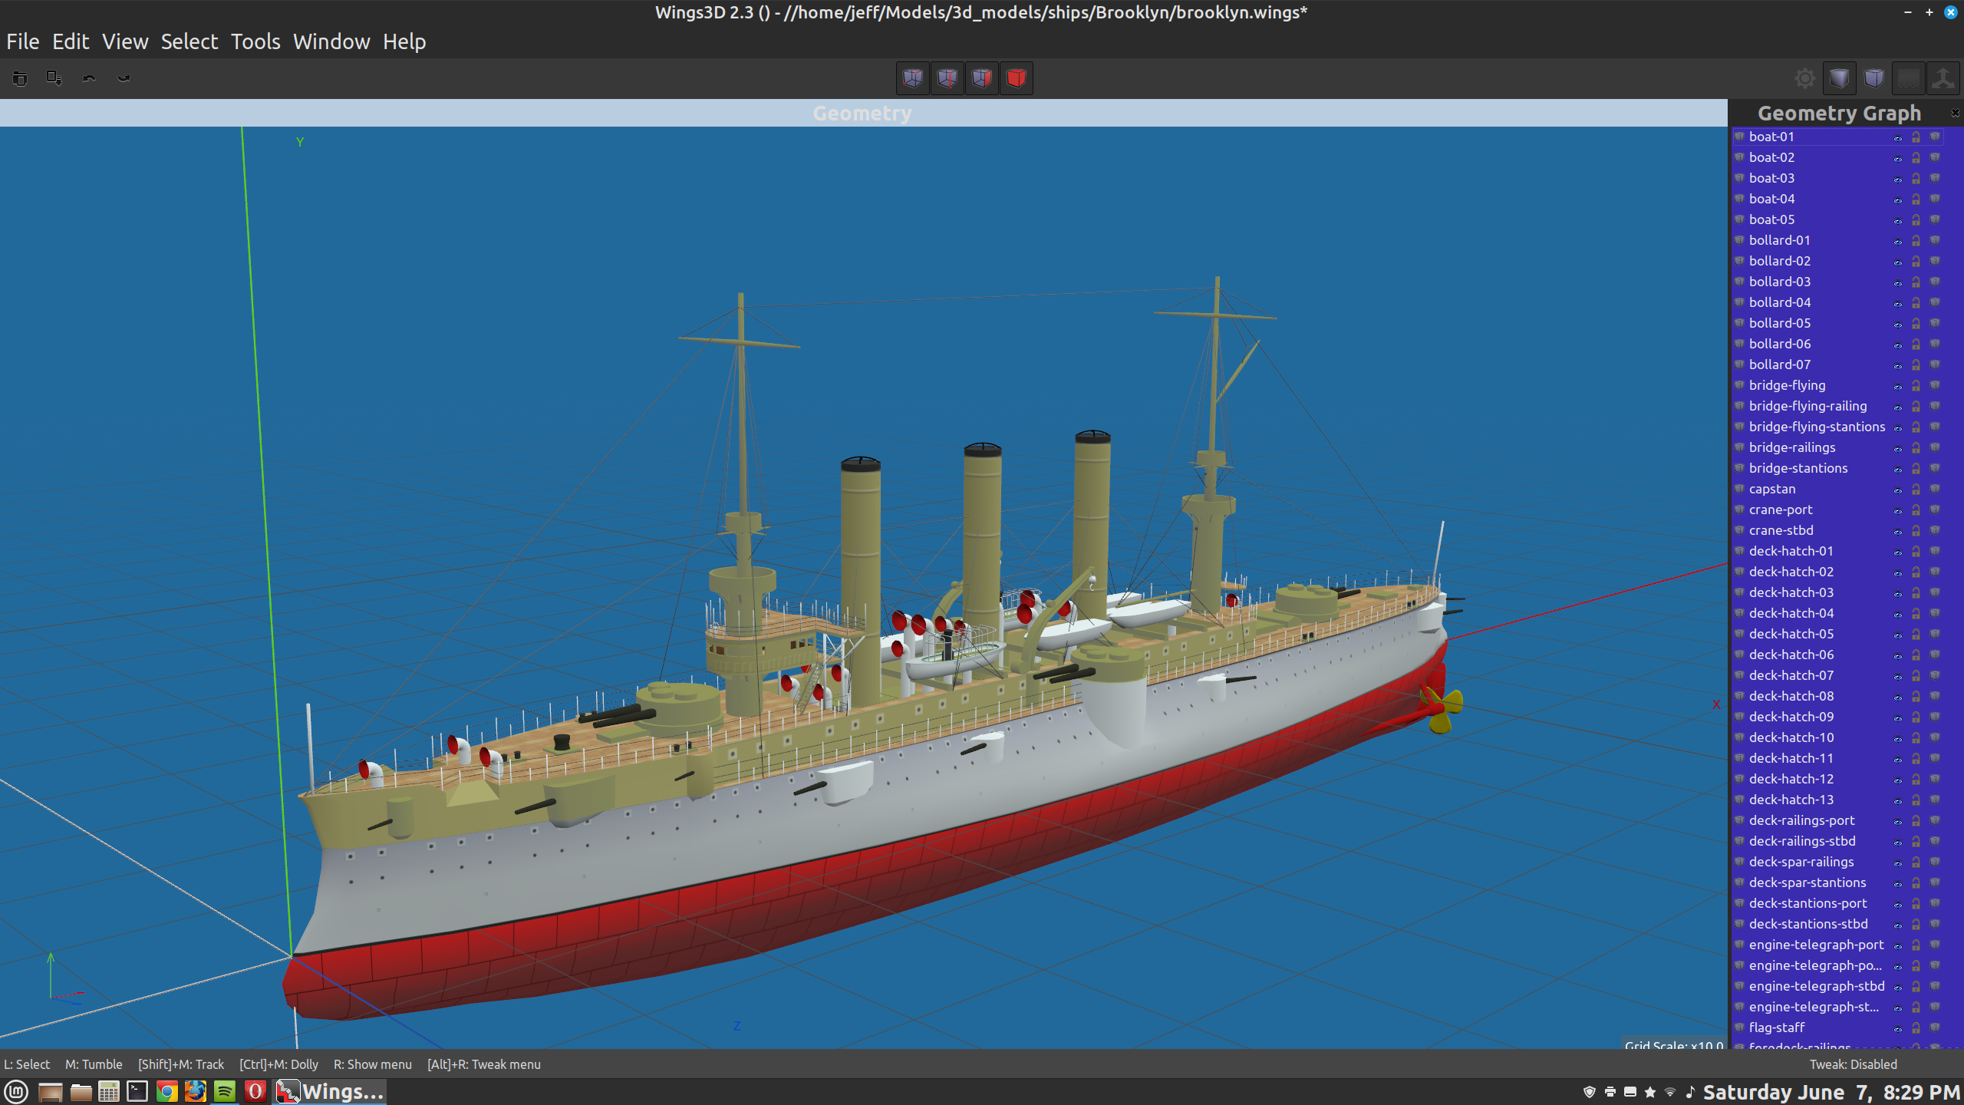The width and height of the screenshot is (1964, 1105).
Task: Select edge selection mode cube icon
Action: click(x=947, y=78)
